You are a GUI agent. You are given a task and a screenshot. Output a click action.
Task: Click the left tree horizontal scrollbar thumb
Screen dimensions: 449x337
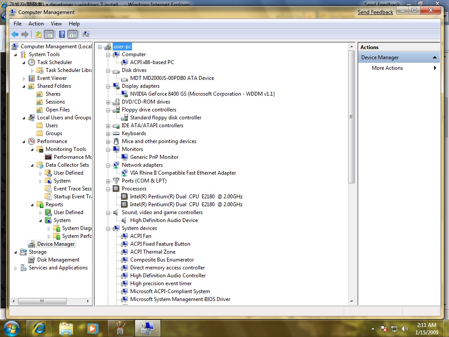pyautogui.click(x=42, y=301)
